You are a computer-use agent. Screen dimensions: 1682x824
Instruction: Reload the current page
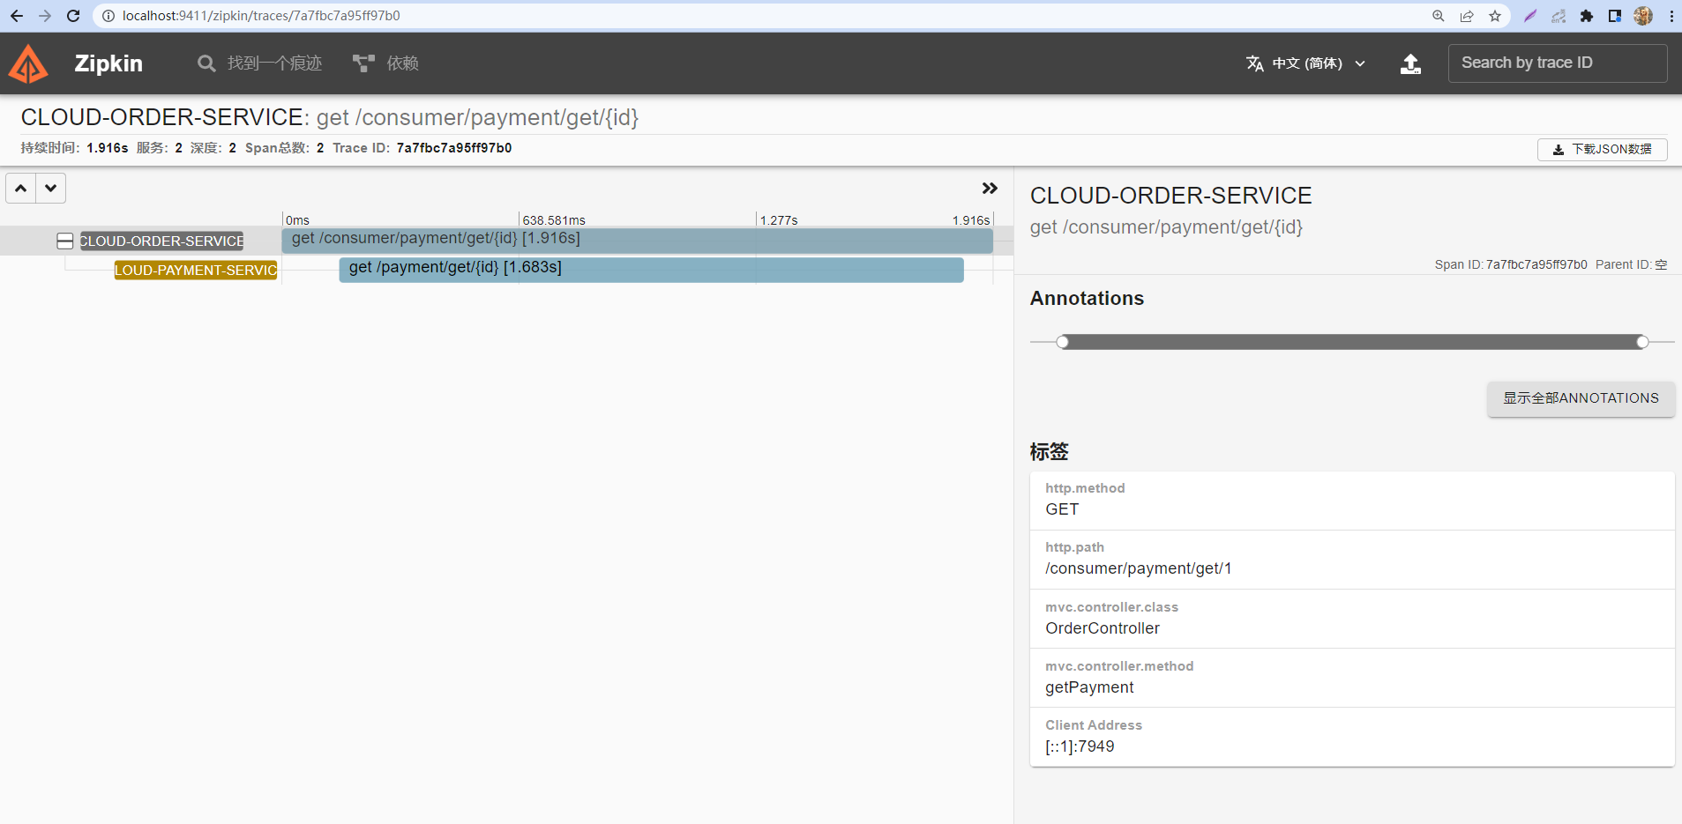[x=74, y=16]
